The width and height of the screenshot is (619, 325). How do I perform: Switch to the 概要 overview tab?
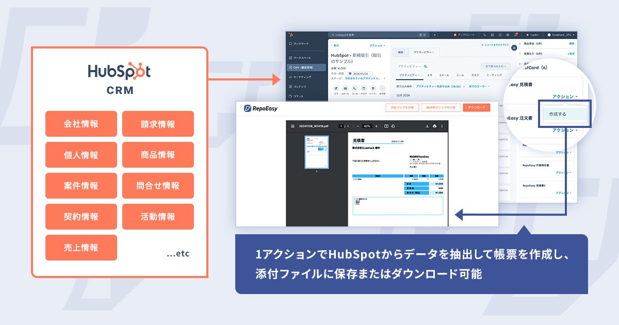400,52
